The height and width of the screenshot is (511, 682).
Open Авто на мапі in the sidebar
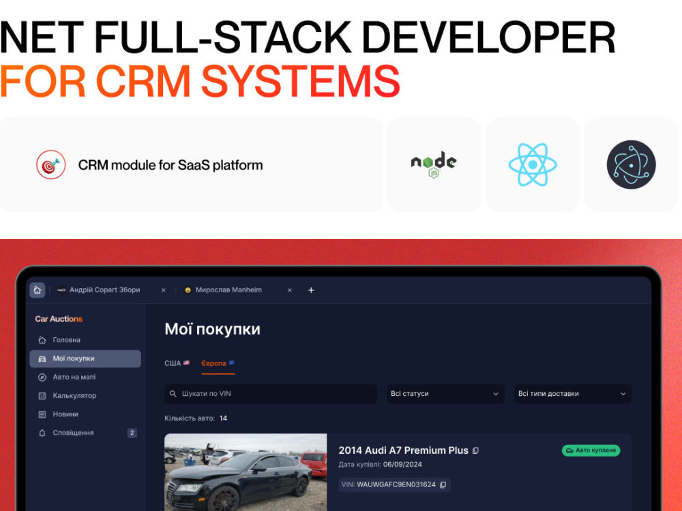click(85, 377)
